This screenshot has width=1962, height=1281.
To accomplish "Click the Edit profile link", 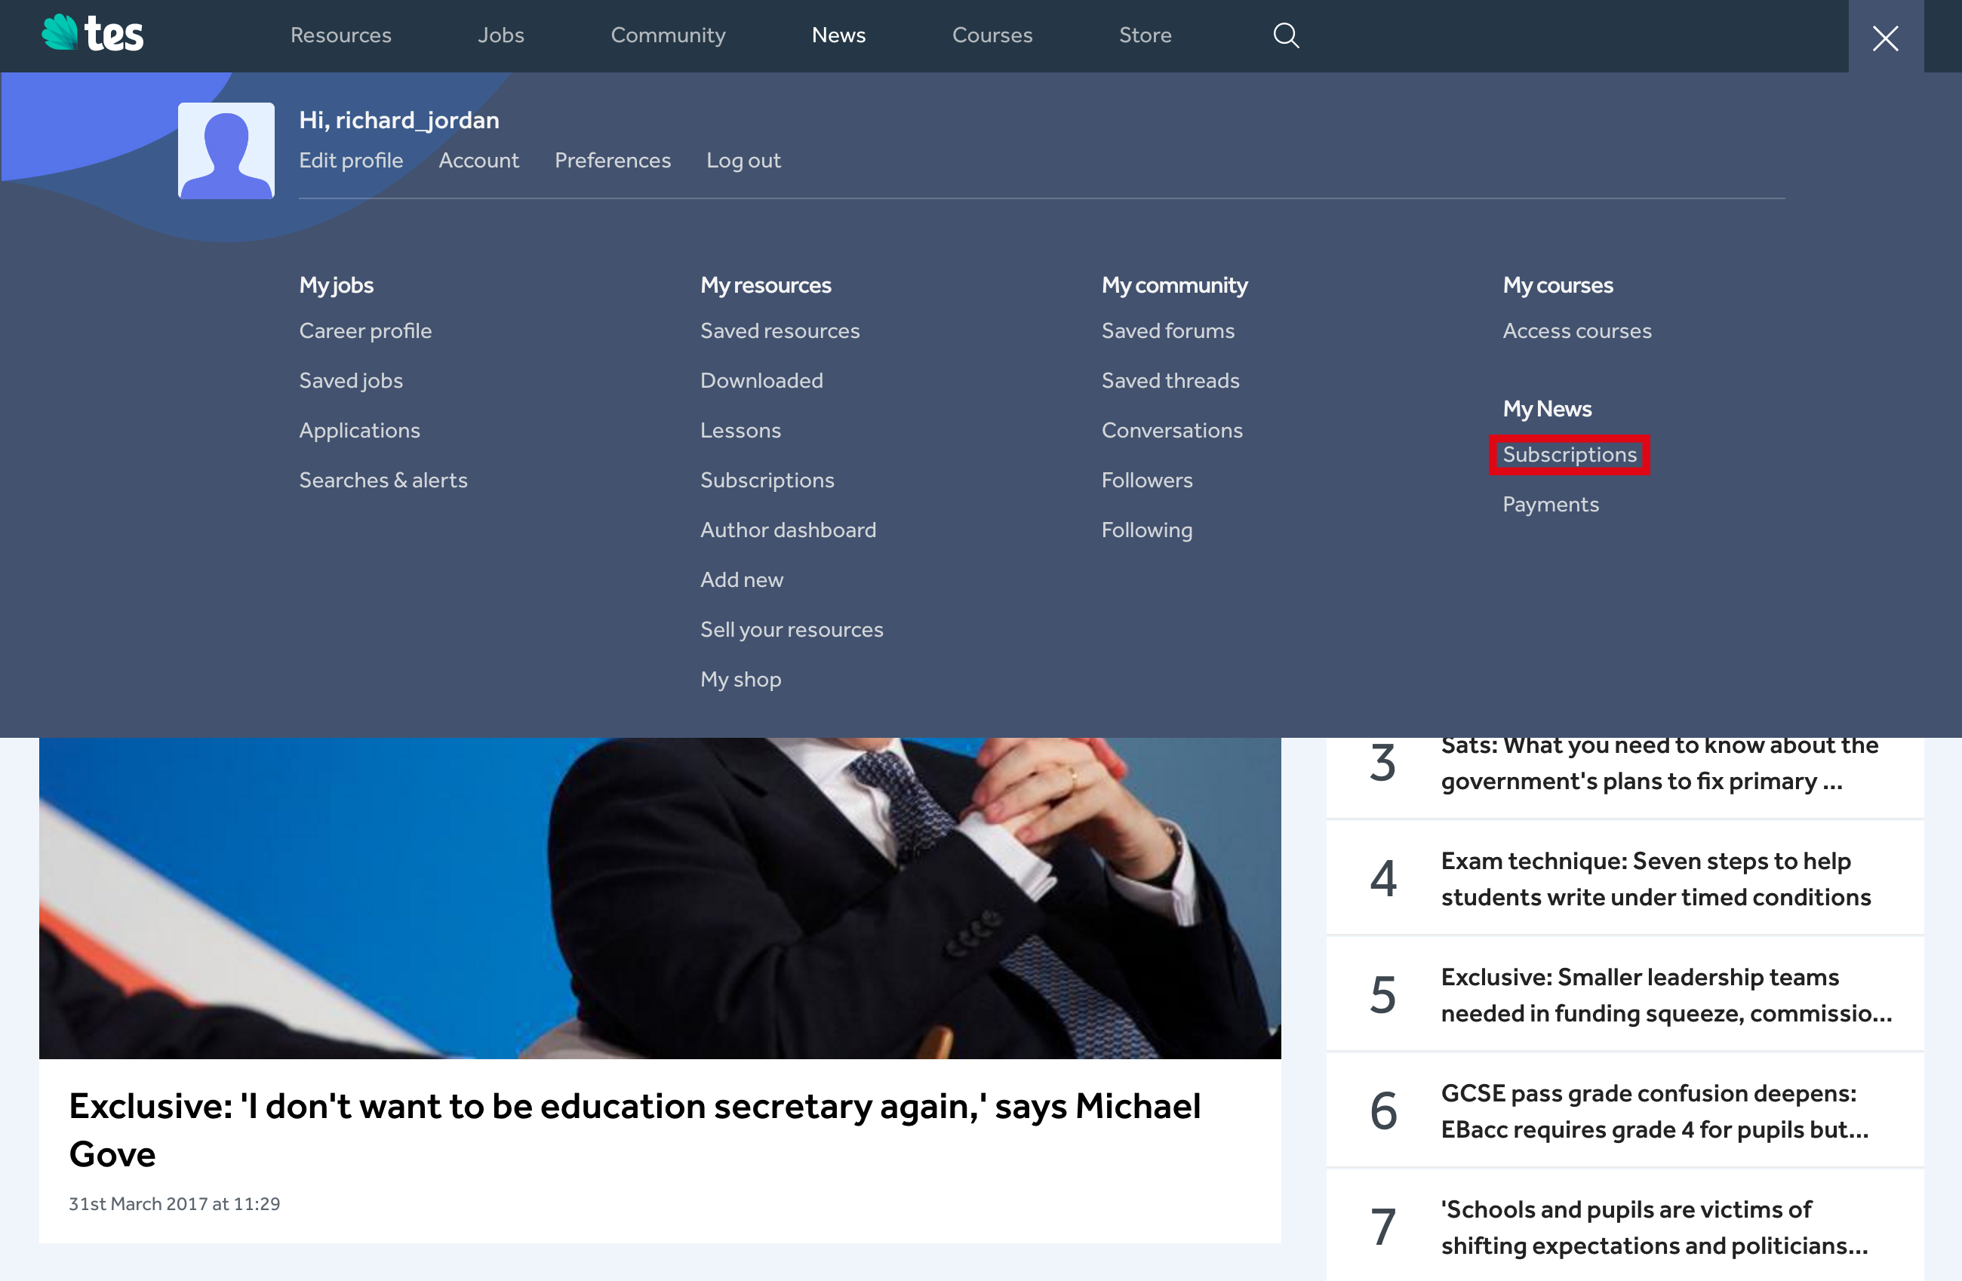I will tap(351, 160).
